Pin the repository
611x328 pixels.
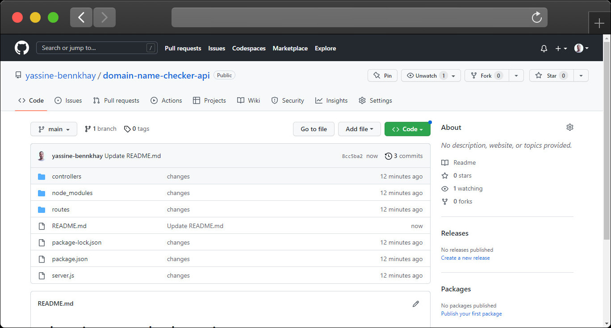pyautogui.click(x=382, y=75)
